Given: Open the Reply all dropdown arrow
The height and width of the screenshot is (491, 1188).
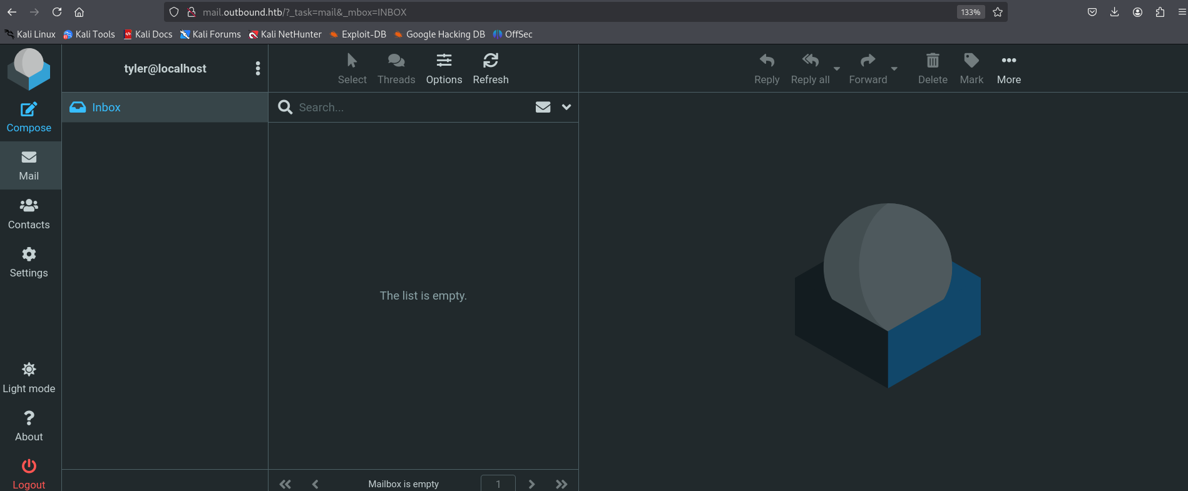Looking at the screenshot, I should (837, 69).
